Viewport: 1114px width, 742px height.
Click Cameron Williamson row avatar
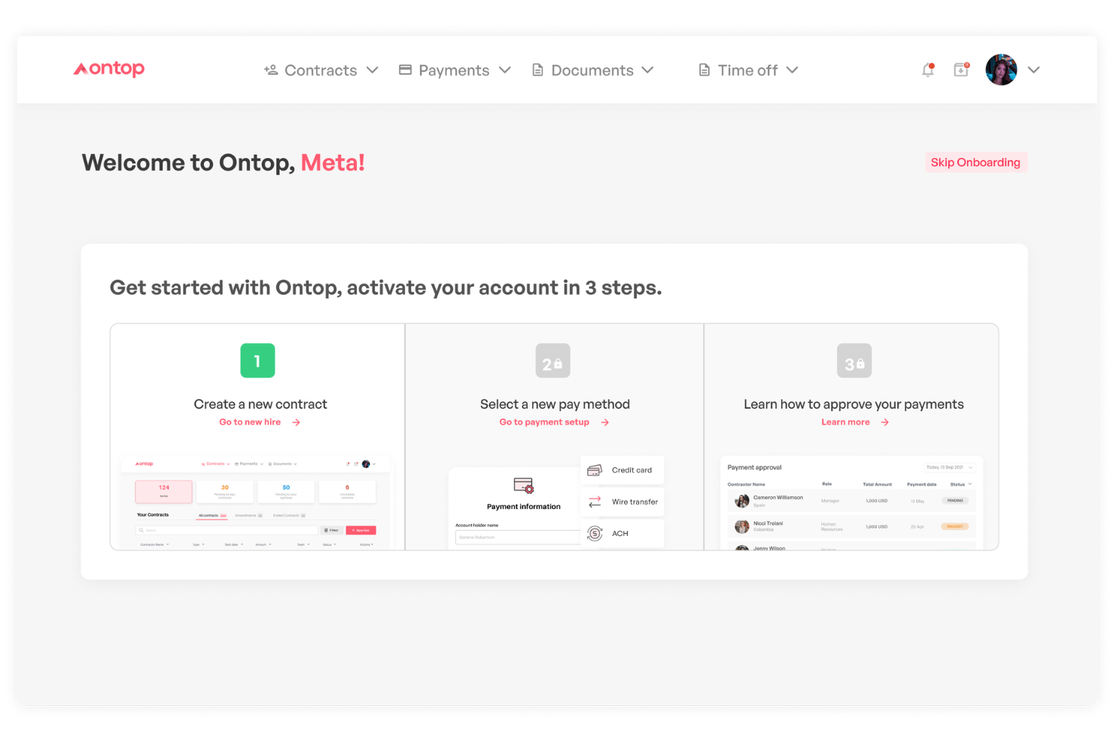coord(742,501)
